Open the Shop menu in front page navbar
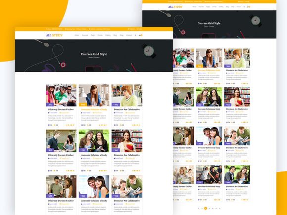Image resolution: width=287 pixels, height=215 pixels. point(121,35)
